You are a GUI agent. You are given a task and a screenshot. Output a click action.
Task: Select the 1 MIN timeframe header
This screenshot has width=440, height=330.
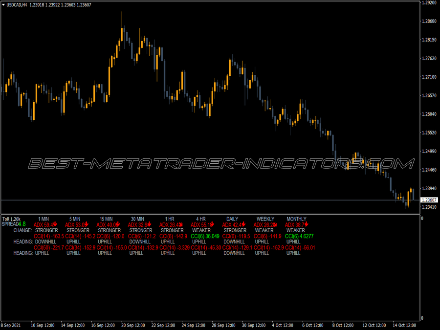tap(44, 219)
